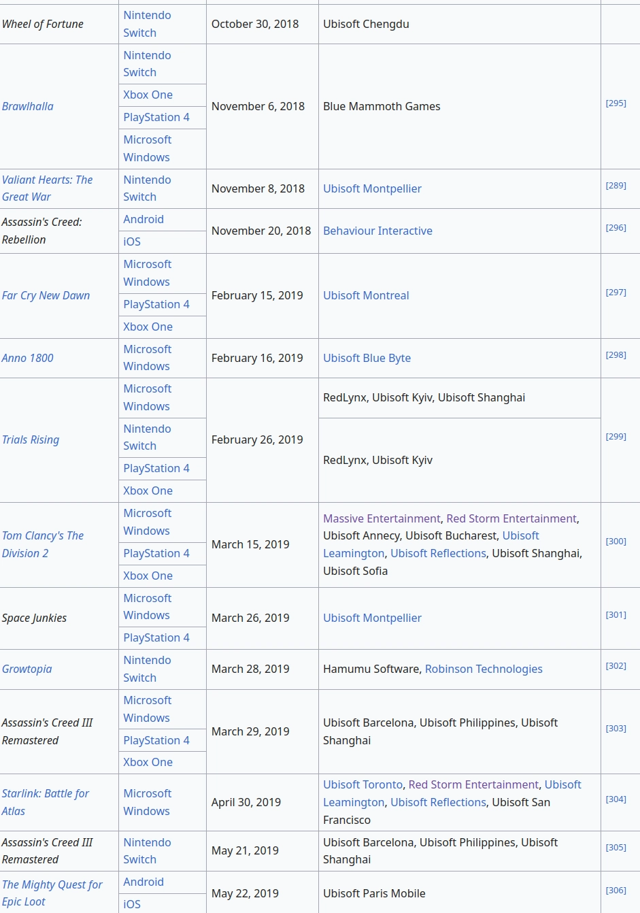The image size is (640, 913).
Task: Click Nintendo Switch link in Trials Rising row
Action: (x=147, y=437)
